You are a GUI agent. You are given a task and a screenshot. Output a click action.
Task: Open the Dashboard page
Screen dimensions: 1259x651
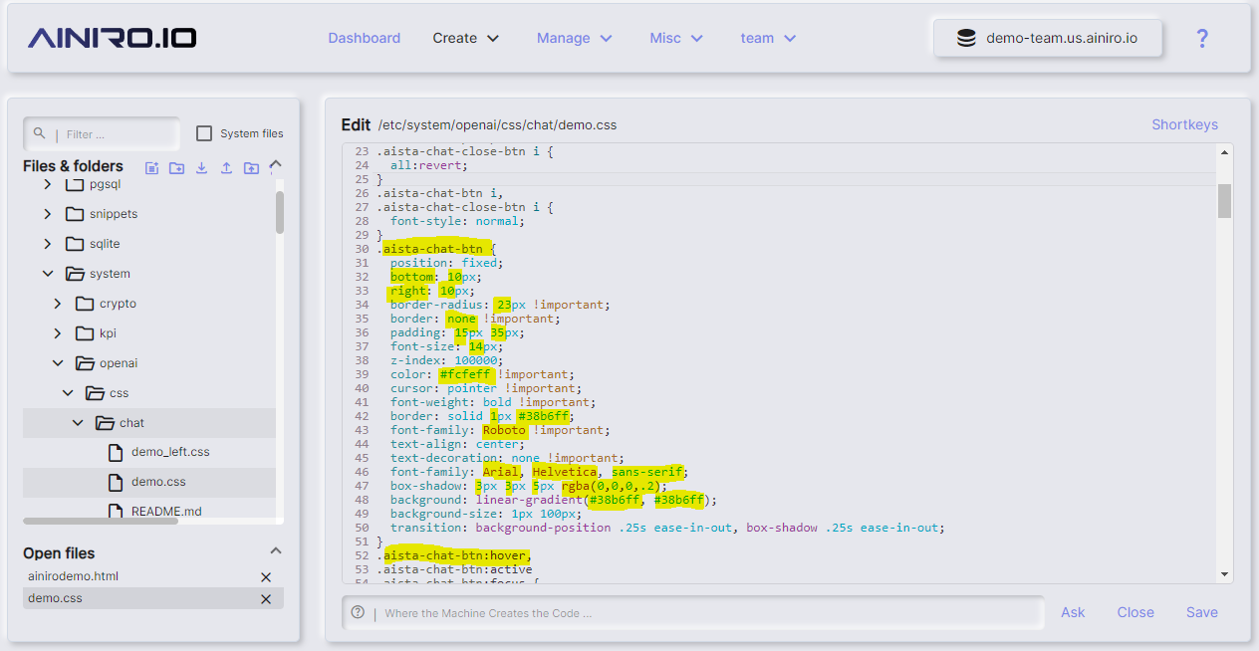click(x=365, y=38)
